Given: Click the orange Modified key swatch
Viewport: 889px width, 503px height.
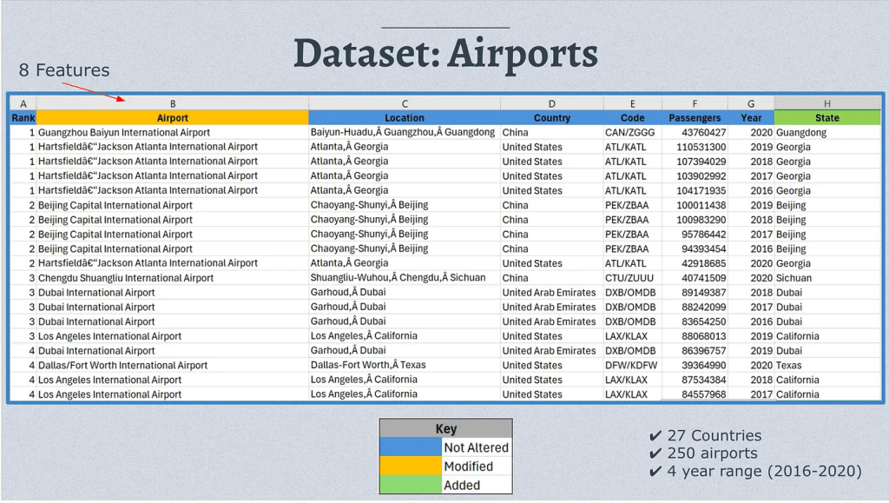Looking at the screenshot, I should (x=411, y=467).
